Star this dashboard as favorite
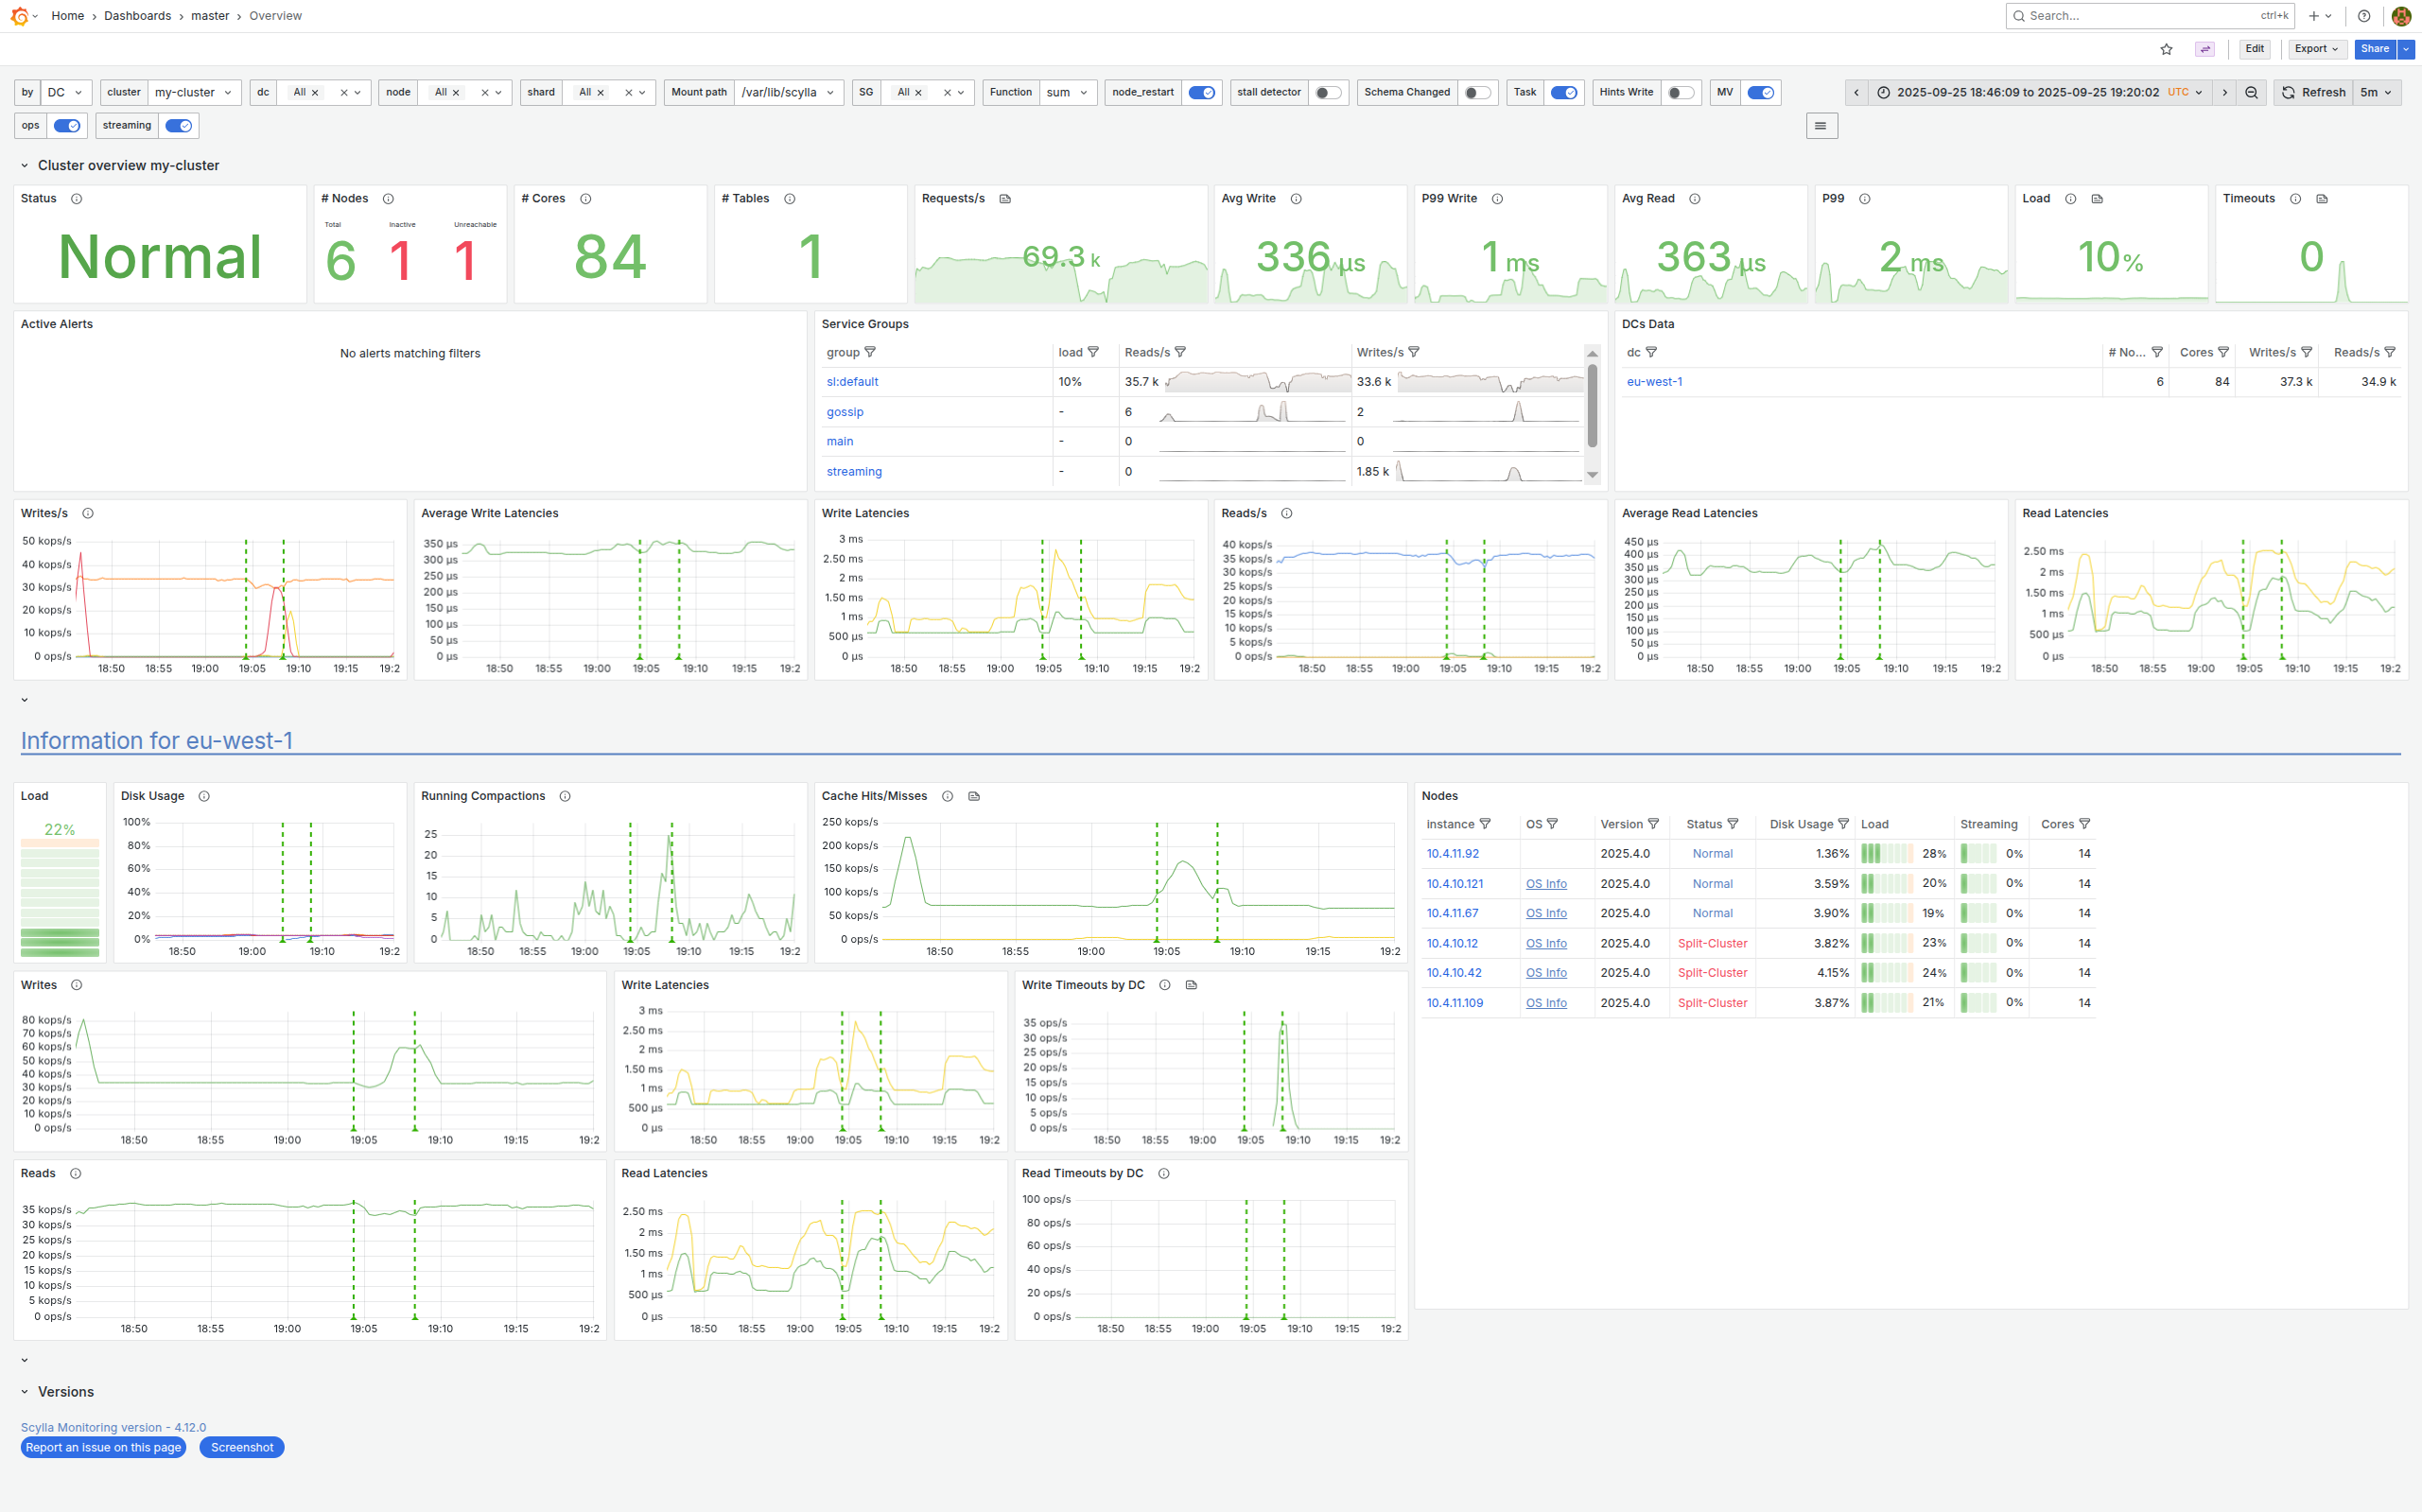 pyautogui.click(x=2166, y=49)
